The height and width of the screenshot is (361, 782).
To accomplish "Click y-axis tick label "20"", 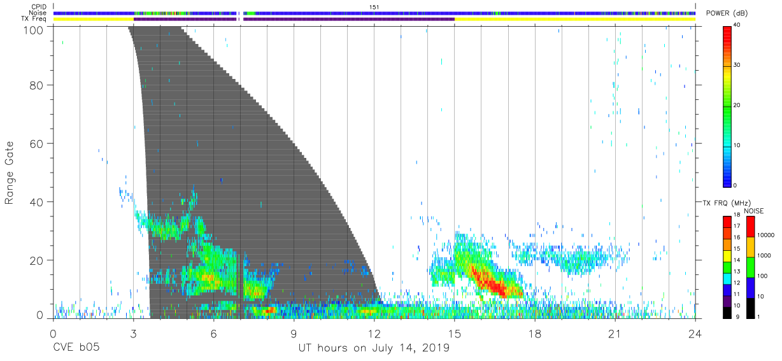I will point(38,260).
